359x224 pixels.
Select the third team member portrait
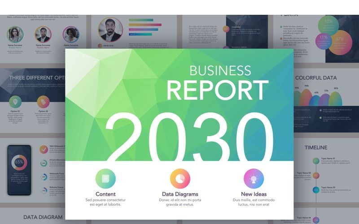(x=71, y=34)
